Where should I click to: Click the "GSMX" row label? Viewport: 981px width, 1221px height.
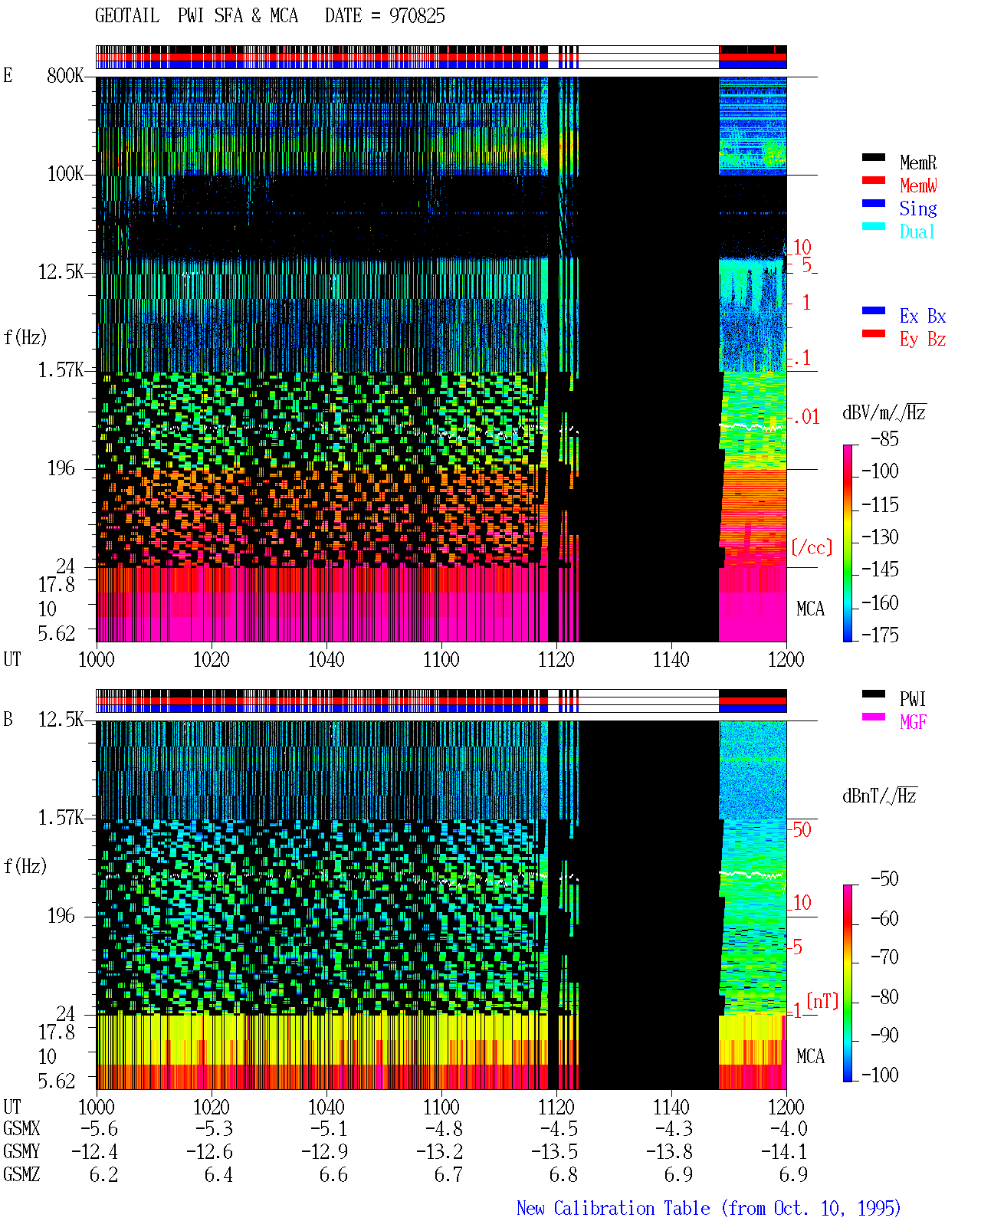(x=21, y=1129)
